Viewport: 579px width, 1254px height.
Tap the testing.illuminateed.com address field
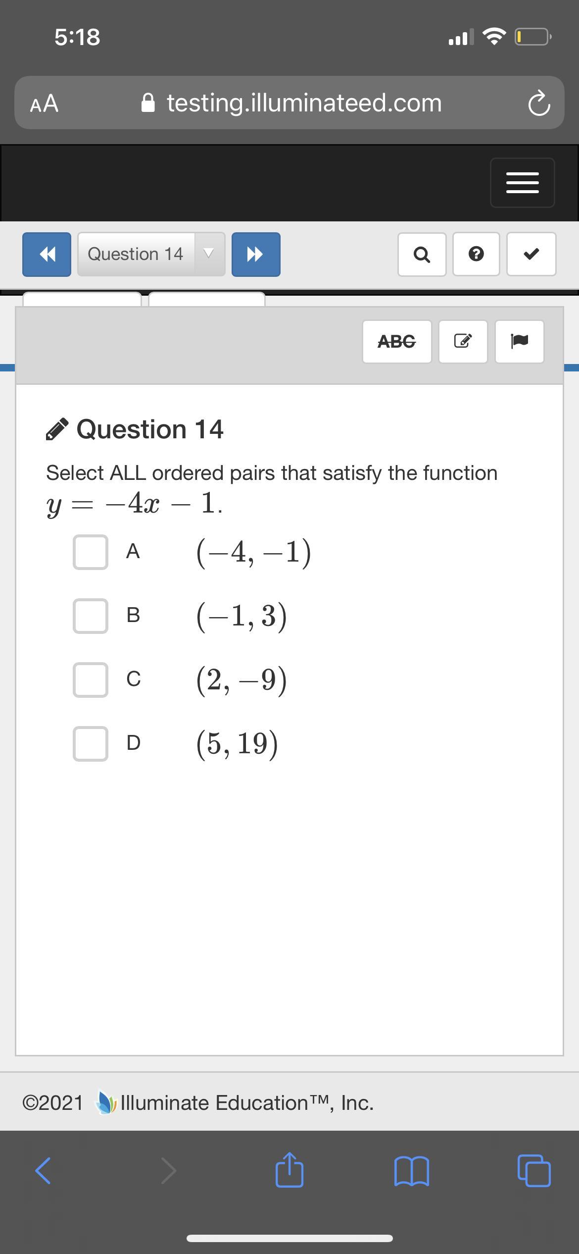(304, 103)
